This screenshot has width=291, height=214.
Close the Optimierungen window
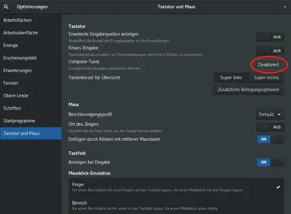pos(285,7)
